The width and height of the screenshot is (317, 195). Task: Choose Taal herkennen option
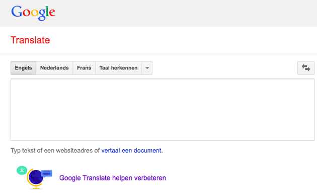pos(118,68)
